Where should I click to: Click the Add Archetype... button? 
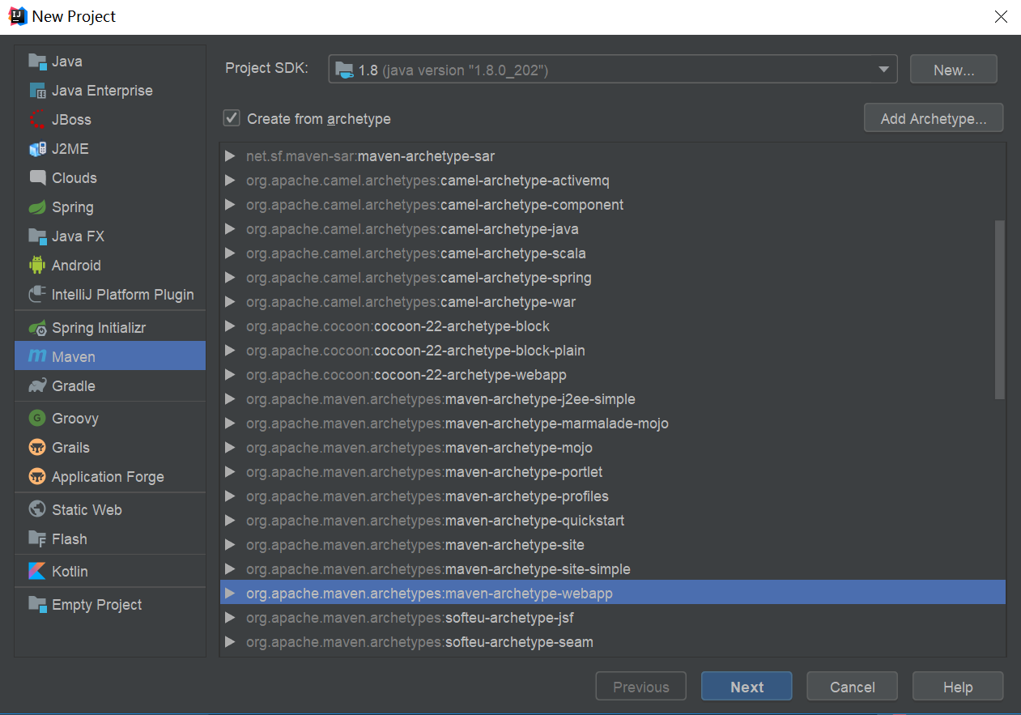point(934,118)
